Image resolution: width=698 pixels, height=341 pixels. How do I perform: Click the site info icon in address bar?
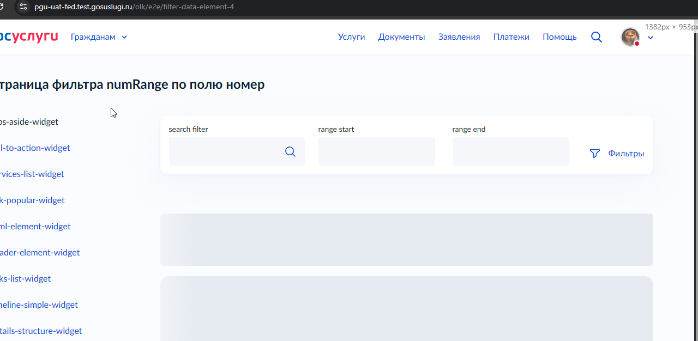click(23, 7)
